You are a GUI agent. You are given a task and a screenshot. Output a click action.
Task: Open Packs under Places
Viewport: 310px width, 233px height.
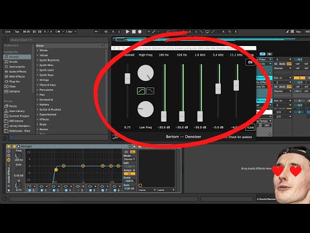click(x=17, y=106)
